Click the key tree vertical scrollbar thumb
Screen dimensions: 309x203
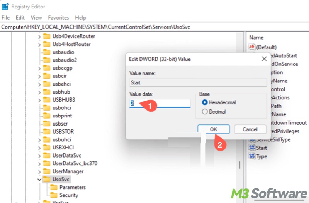click(x=239, y=165)
